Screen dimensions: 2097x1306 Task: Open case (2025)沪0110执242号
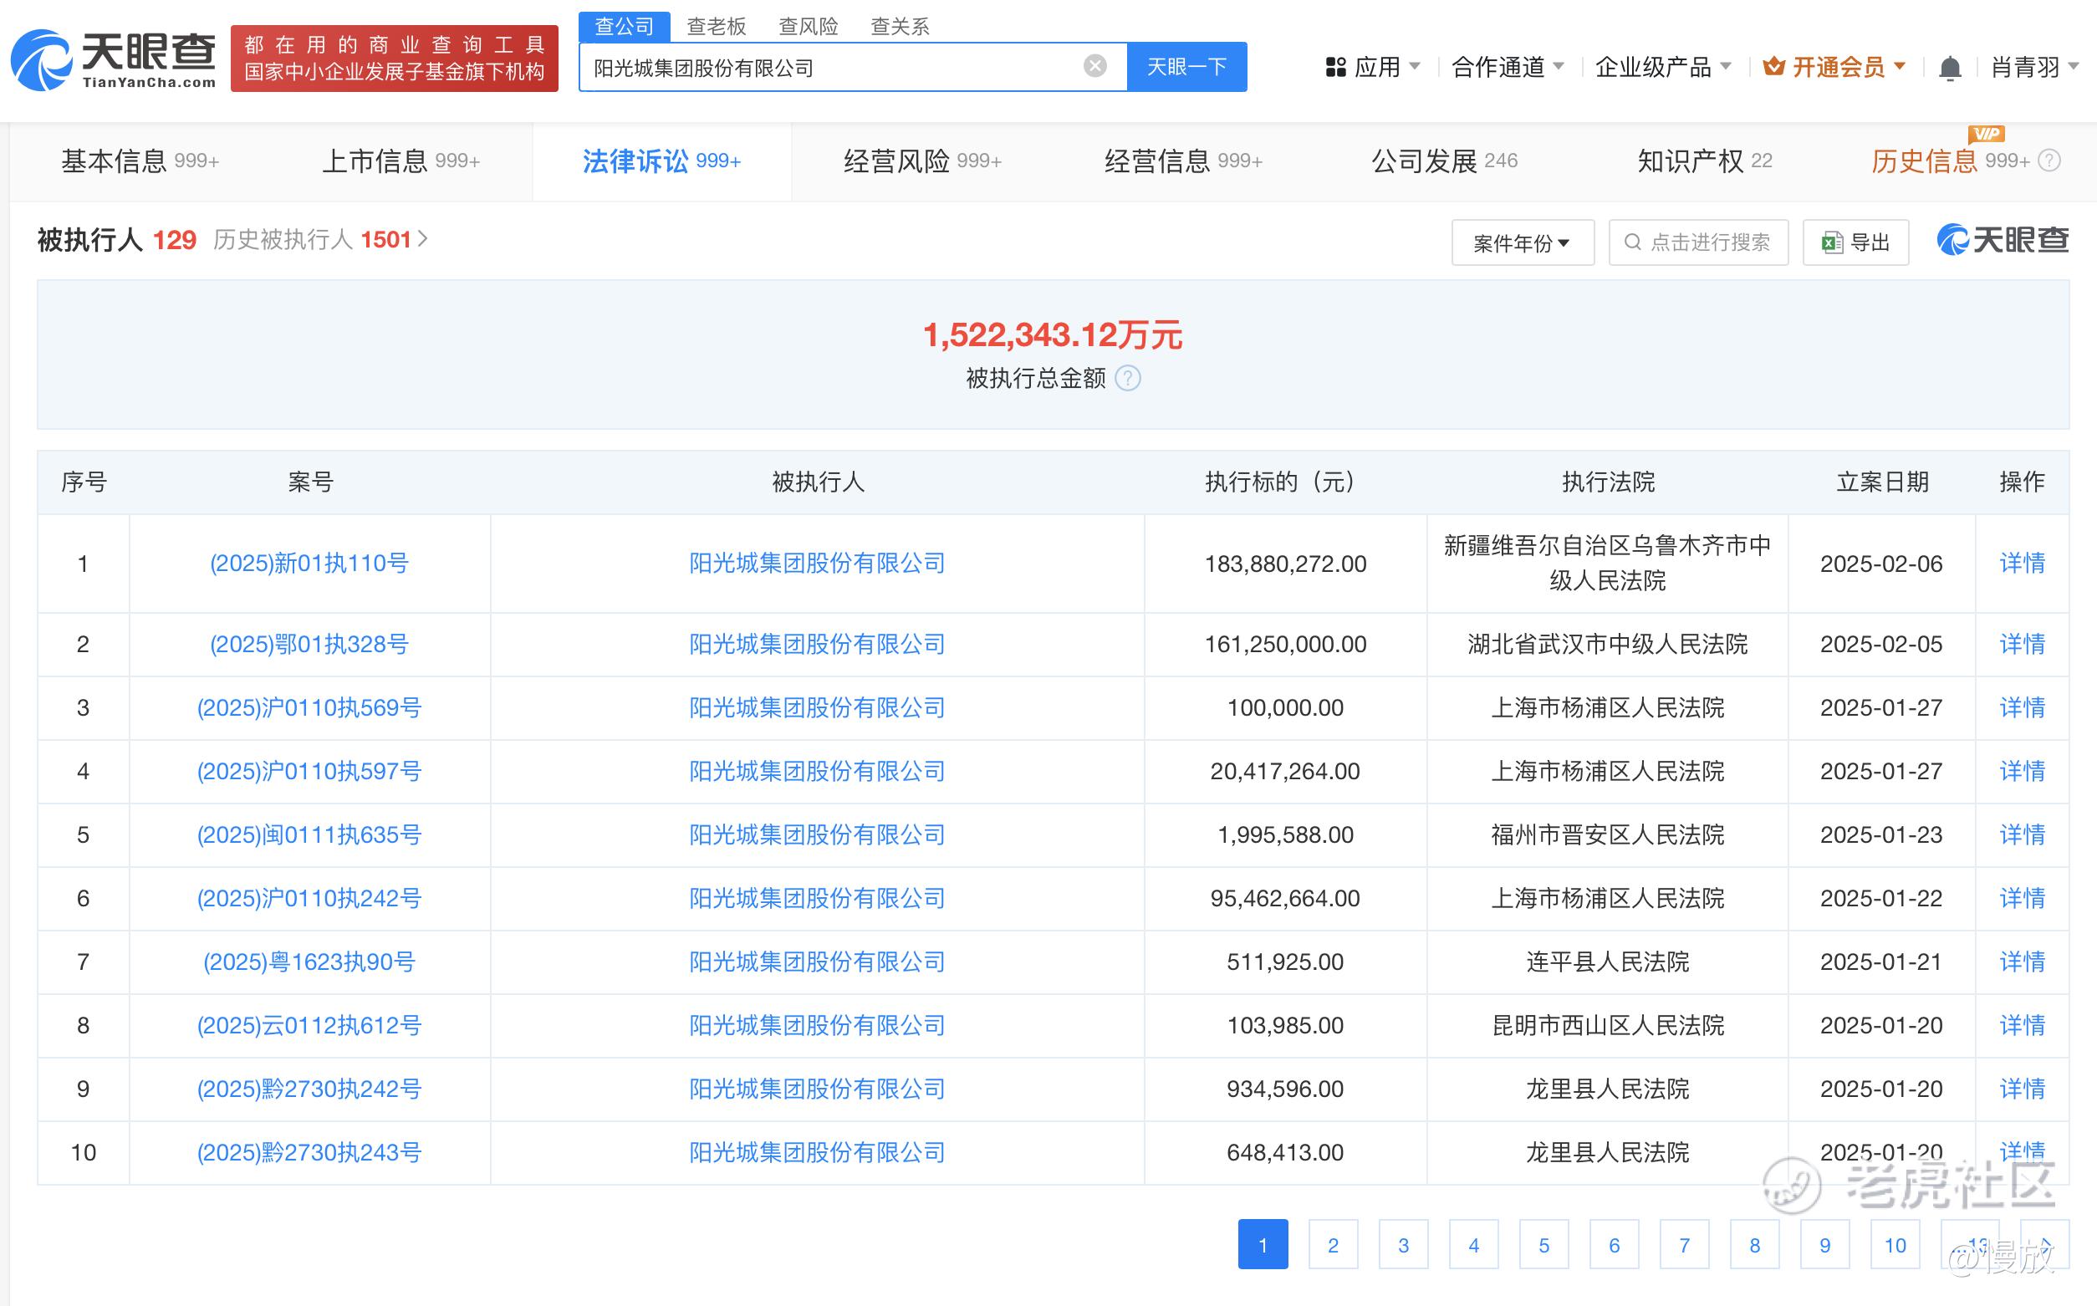point(309,898)
